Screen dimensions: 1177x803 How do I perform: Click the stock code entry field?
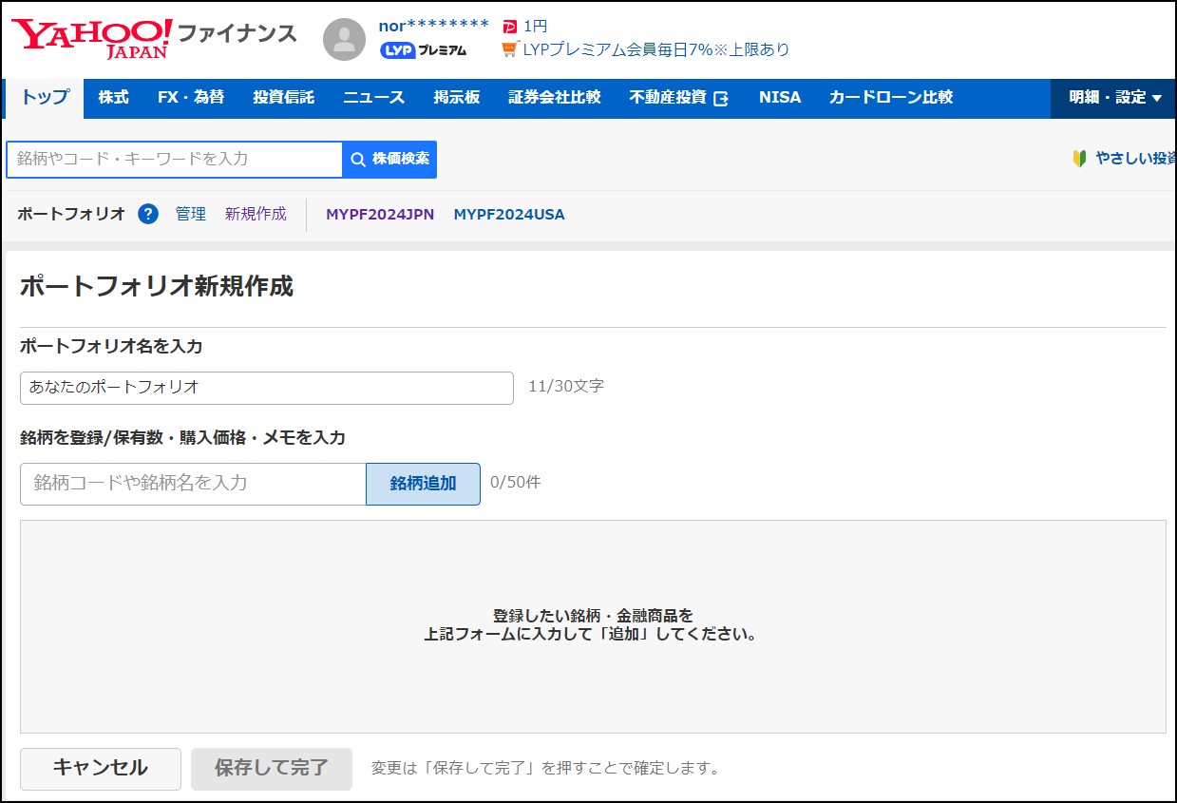coord(190,484)
